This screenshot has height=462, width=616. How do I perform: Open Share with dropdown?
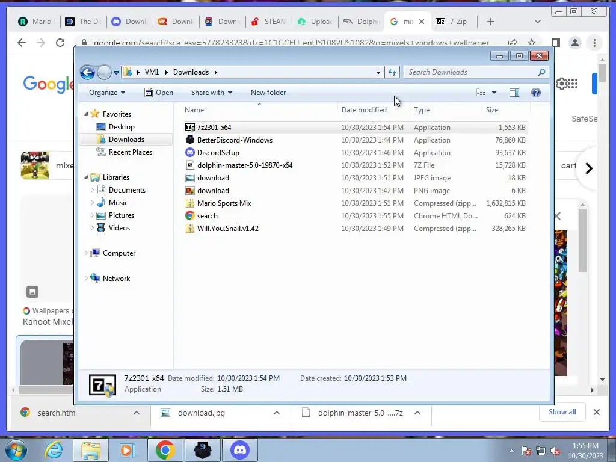click(211, 93)
